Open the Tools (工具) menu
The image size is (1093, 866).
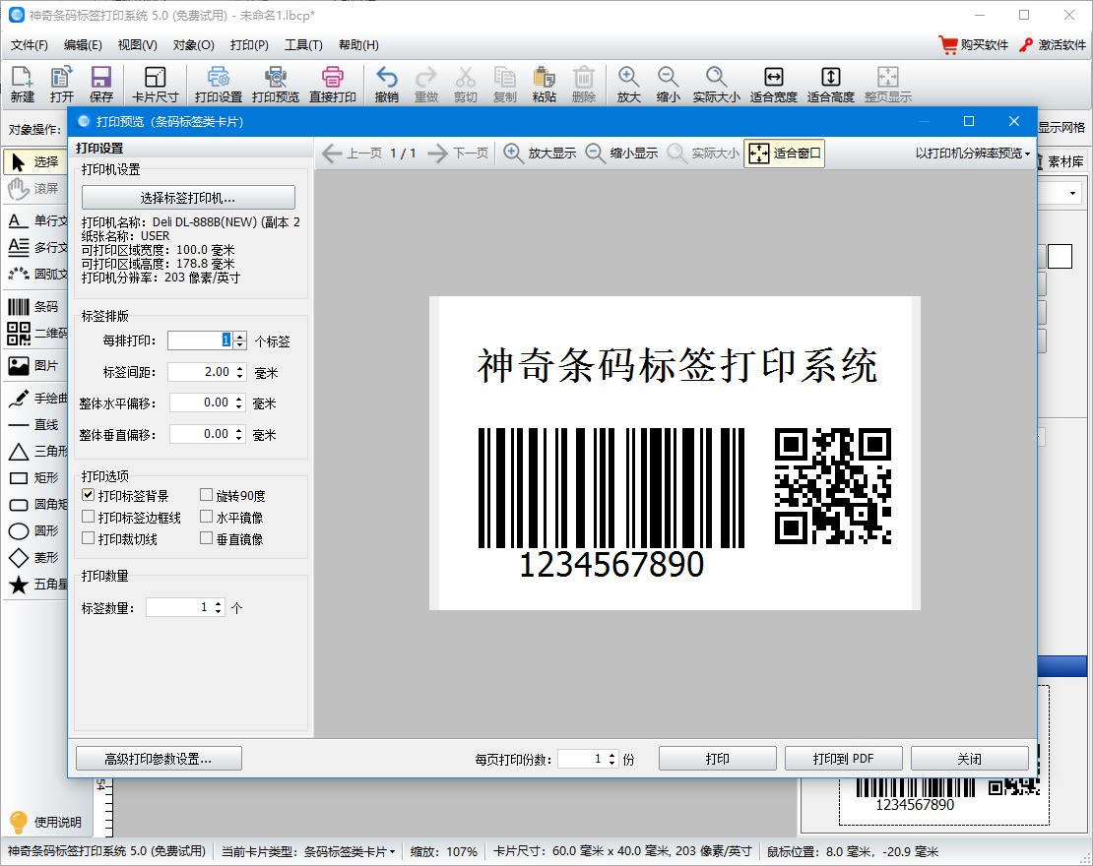(304, 44)
